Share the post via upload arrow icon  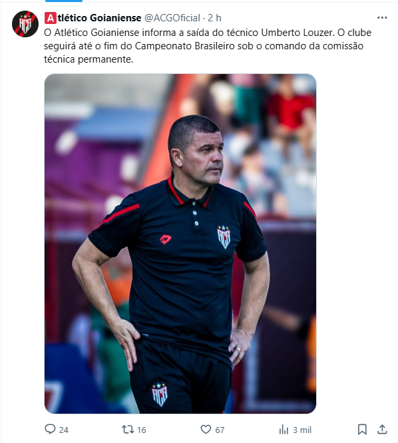[382, 429]
